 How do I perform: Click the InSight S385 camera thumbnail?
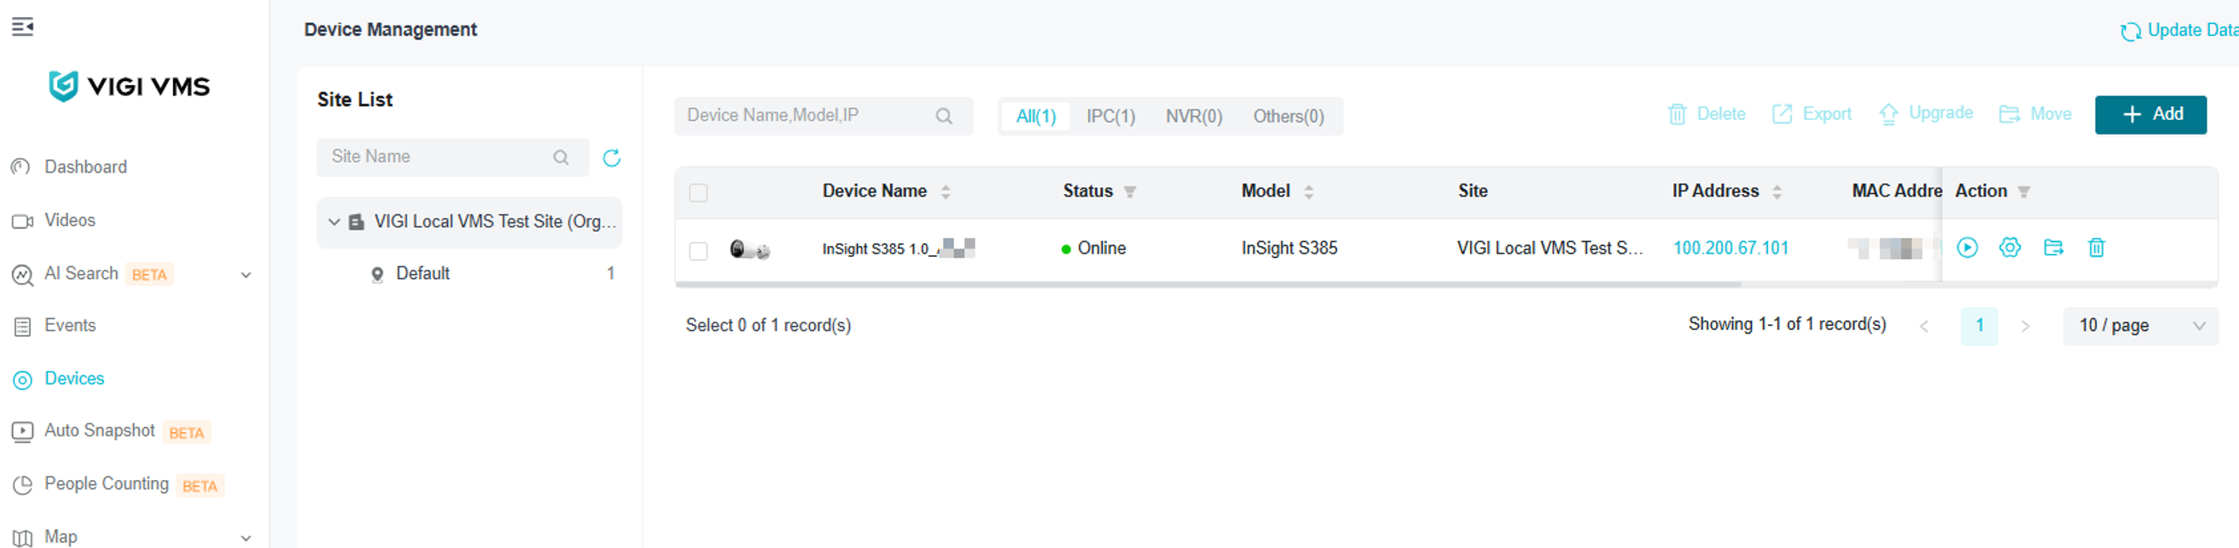tap(749, 250)
